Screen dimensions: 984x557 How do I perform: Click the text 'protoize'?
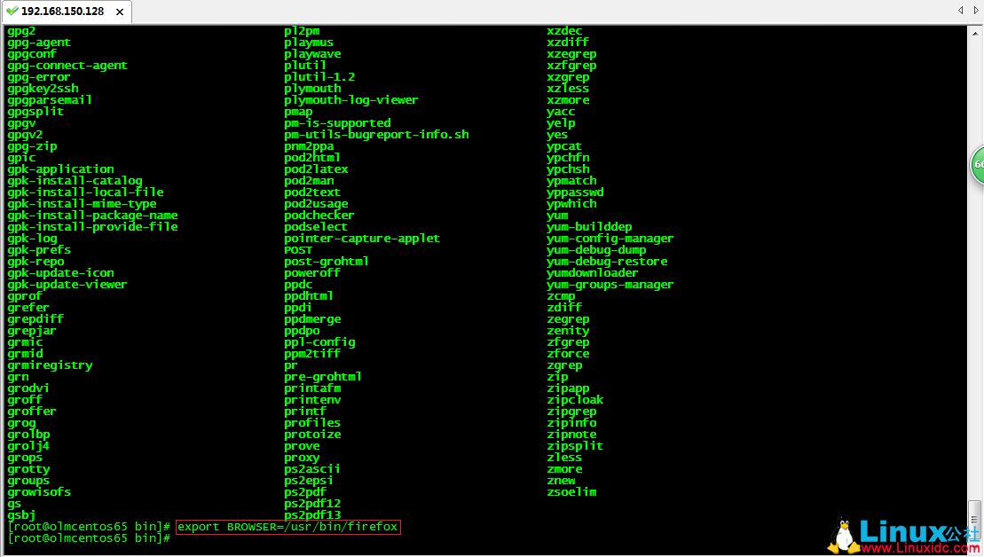312,434
